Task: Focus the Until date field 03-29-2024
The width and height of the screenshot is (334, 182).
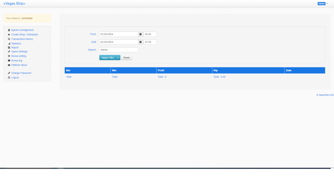Action: tap(119, 42)
